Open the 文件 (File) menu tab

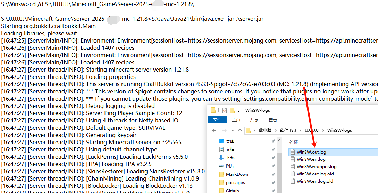(217, 120)
